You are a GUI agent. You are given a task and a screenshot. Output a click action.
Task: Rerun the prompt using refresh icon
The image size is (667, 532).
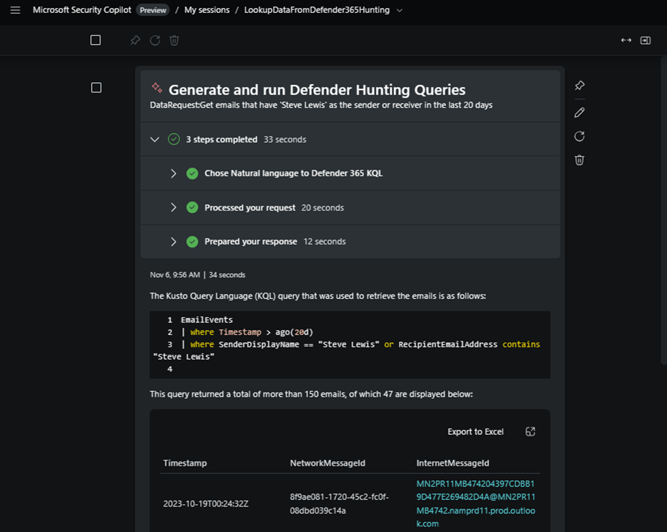(579, 136)
